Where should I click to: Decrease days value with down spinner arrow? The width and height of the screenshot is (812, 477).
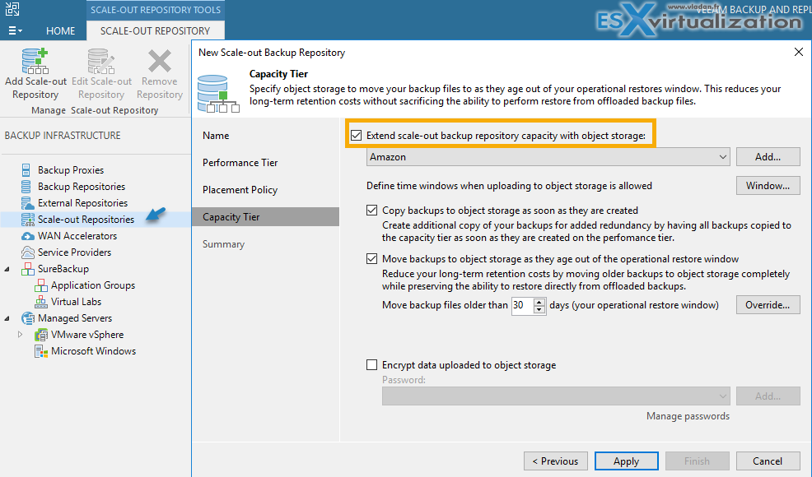click(539, 309)
